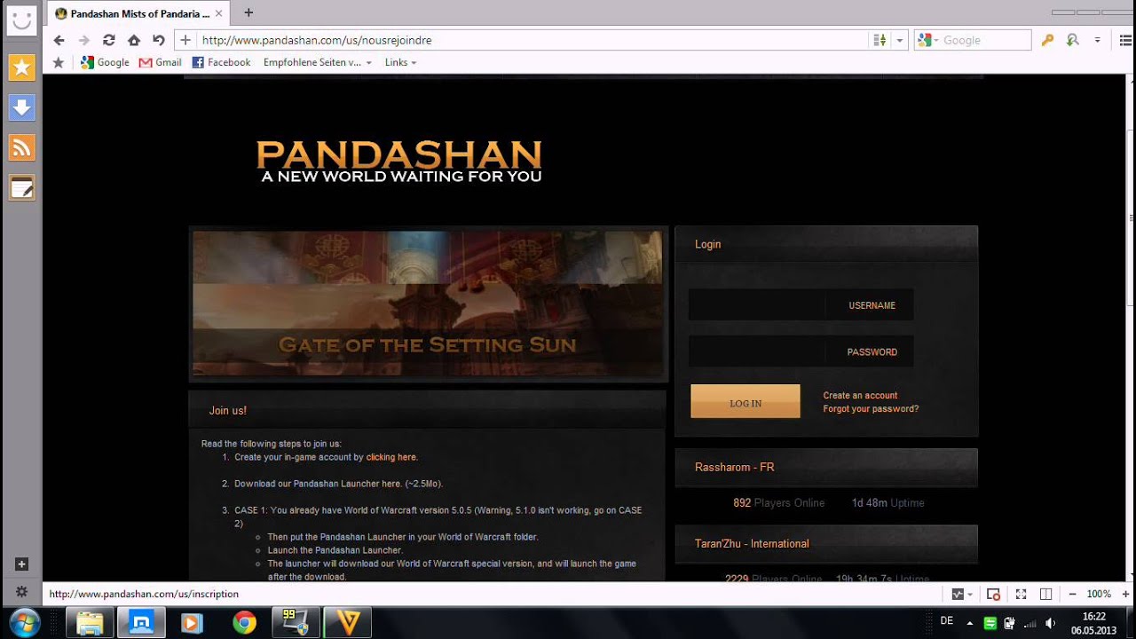Reload the page with the refresh icon

point(109,40)
